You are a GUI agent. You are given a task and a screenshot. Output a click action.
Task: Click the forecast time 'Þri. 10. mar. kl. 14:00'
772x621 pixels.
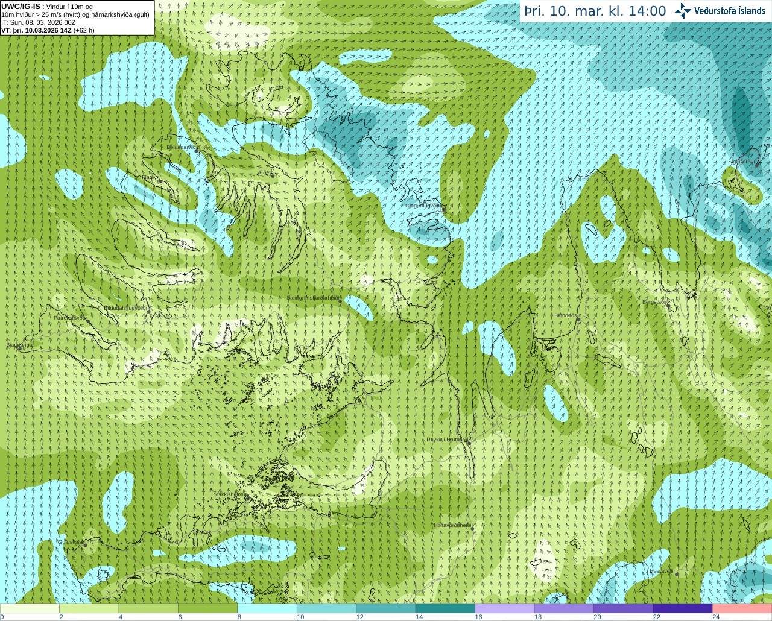(x=595, y=11)
